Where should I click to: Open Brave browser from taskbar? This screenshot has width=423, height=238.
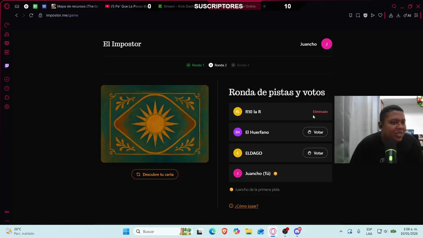coord(224,231)
